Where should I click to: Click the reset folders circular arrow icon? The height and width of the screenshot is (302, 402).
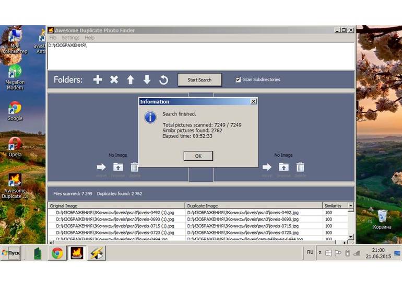(163, 80)
